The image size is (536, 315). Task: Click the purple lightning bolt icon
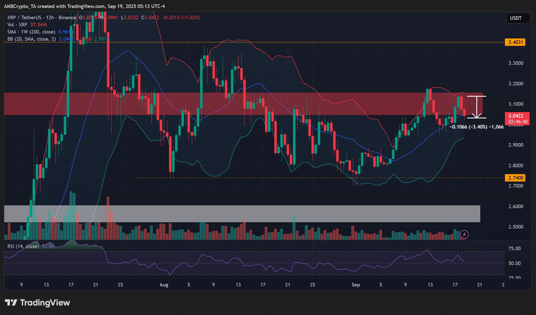coord(464,234)
